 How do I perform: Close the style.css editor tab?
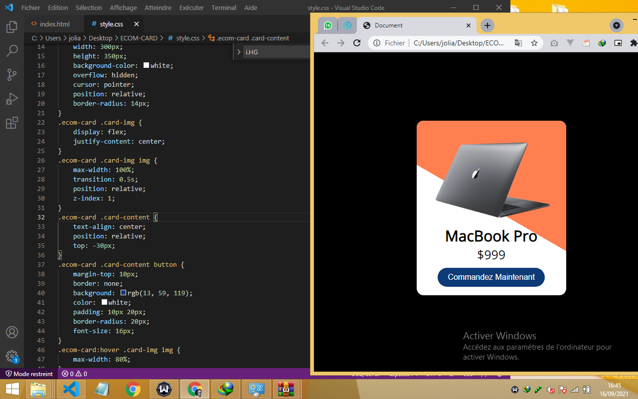tap(136, 24)
